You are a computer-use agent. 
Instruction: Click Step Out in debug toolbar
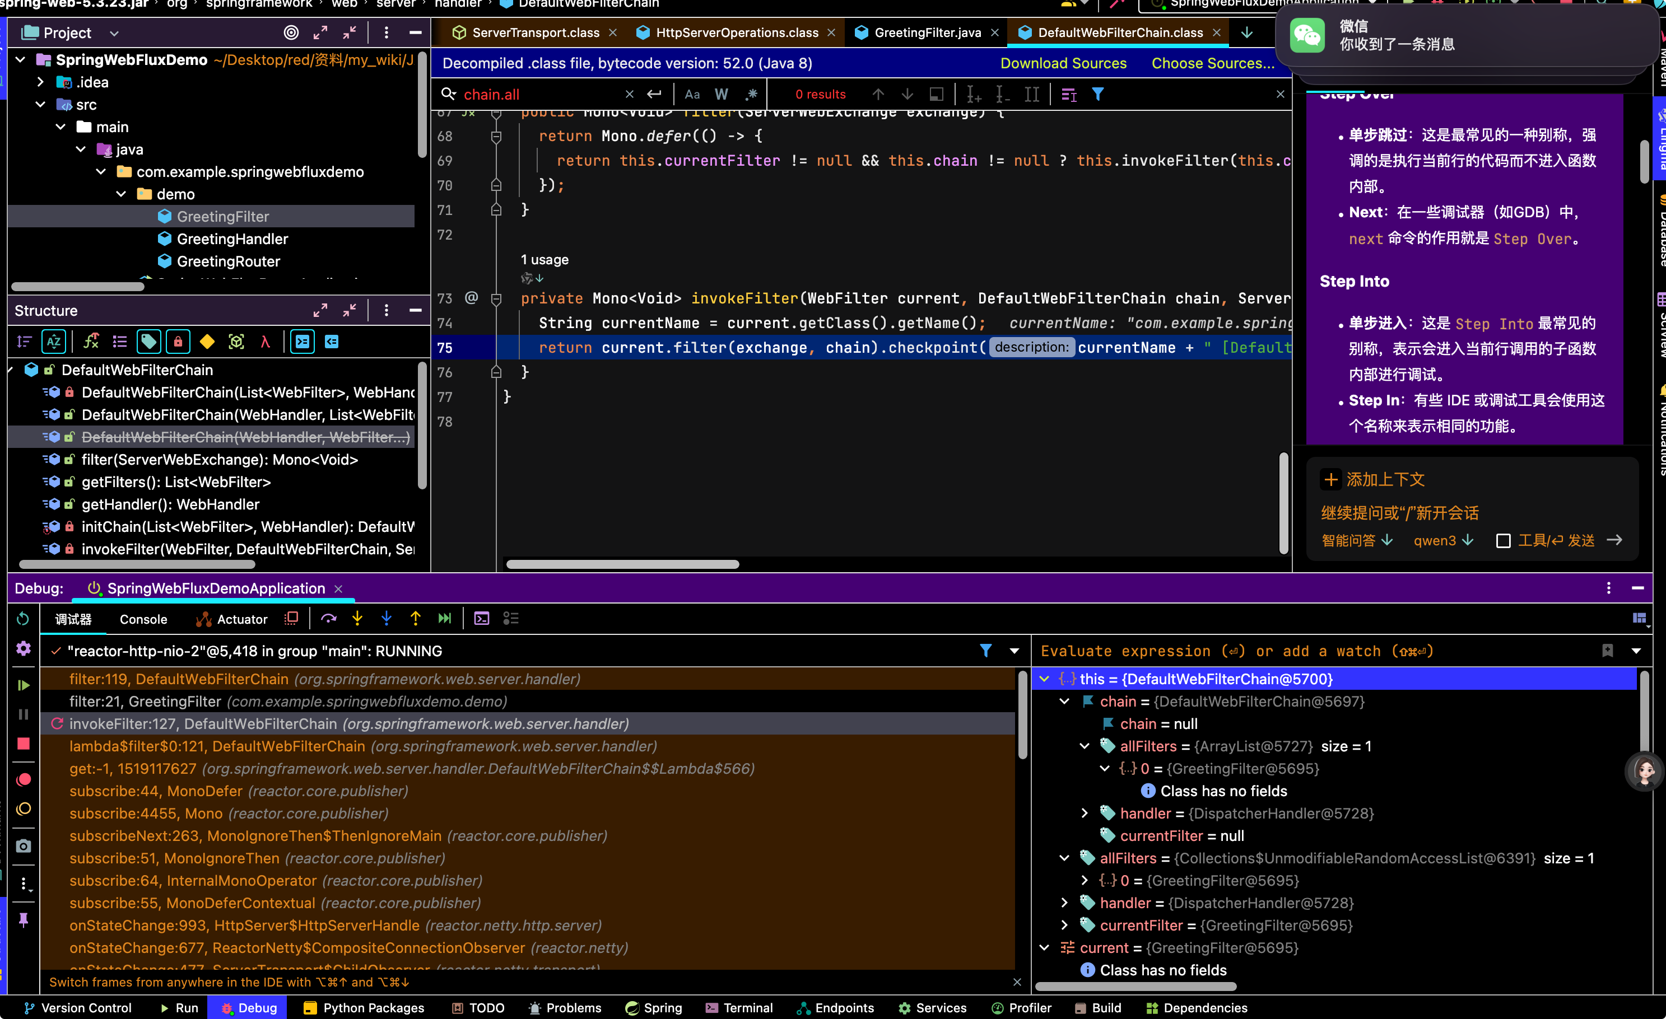(416, 619)
